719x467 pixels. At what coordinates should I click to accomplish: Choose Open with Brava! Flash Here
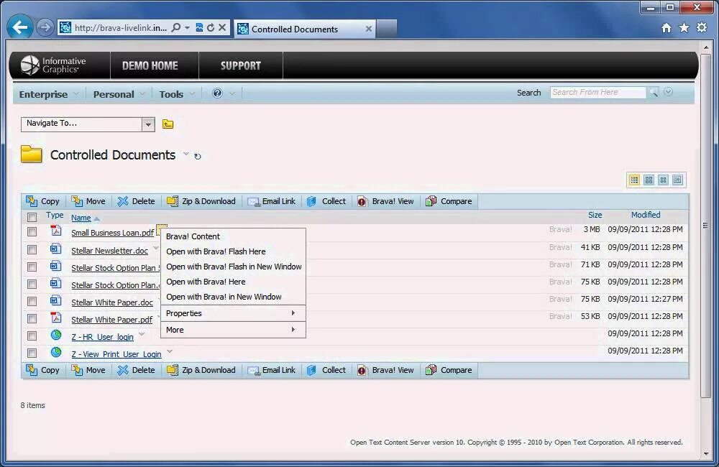pos(233,251)
